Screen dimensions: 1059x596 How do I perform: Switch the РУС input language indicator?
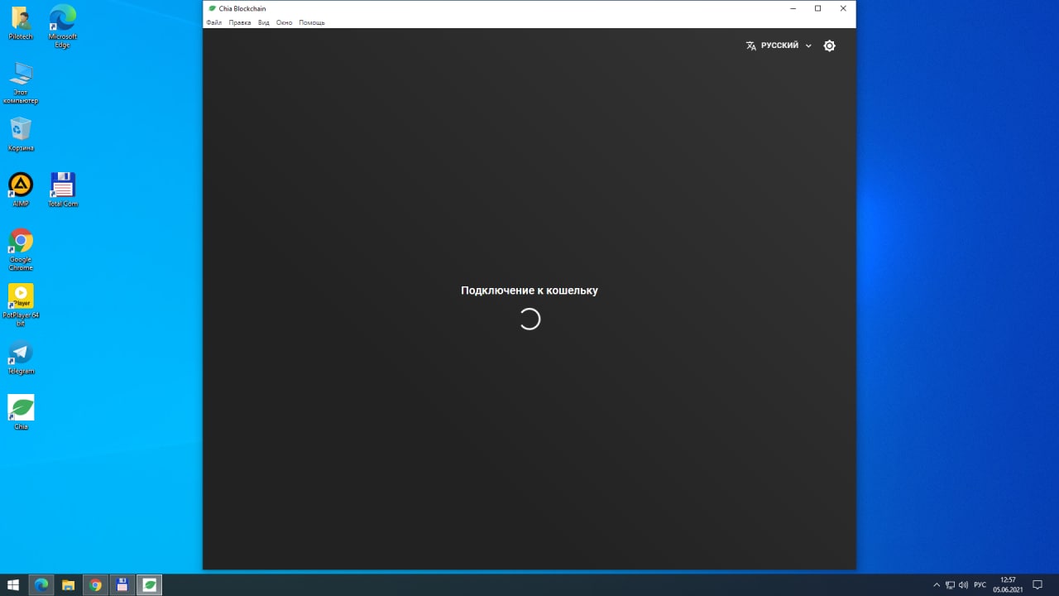(x=980, y=585)
